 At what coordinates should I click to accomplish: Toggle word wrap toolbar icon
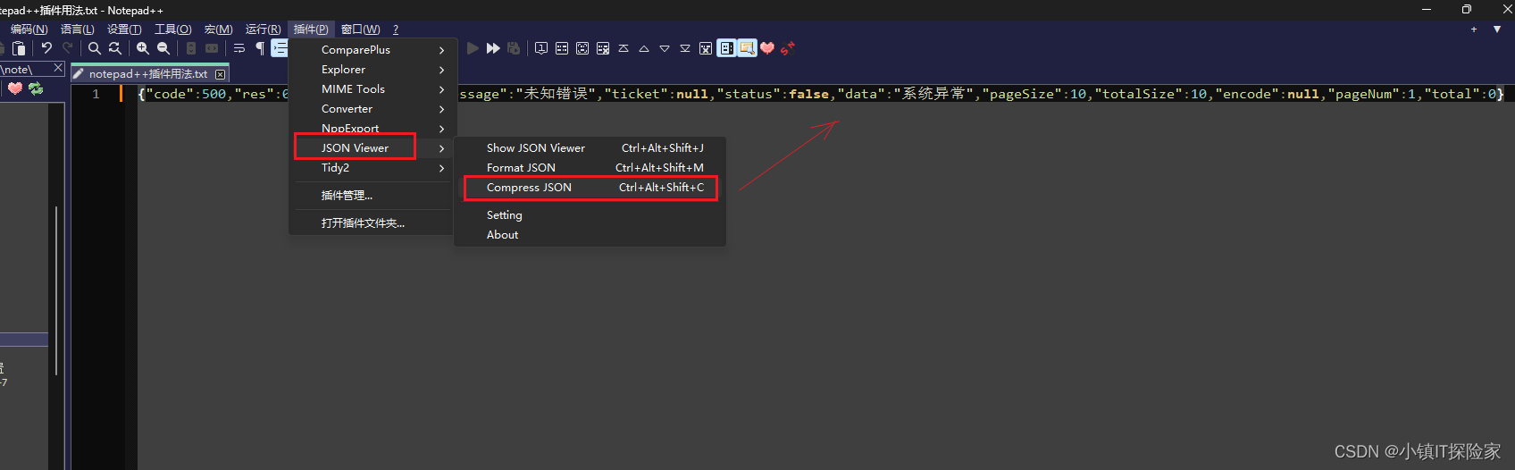[x=239, y=48]
